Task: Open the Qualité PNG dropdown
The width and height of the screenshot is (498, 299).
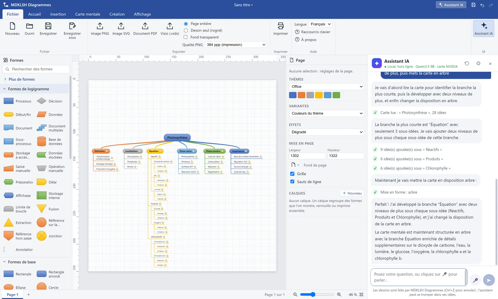Action: [x=236, y=45]
